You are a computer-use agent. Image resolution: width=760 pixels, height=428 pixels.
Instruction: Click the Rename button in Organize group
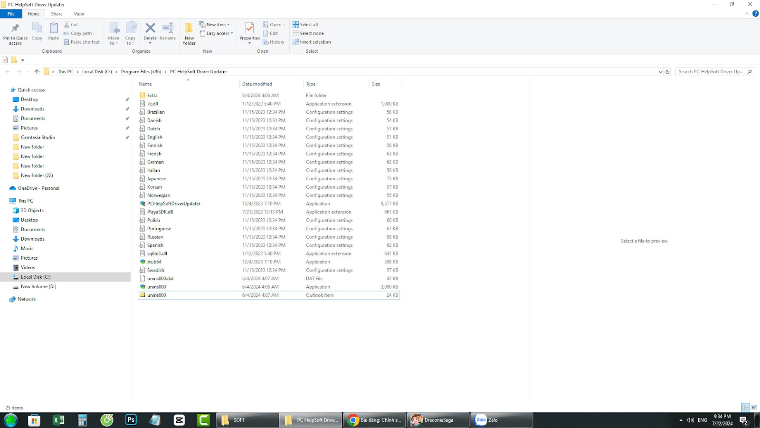tap(168, 32)
